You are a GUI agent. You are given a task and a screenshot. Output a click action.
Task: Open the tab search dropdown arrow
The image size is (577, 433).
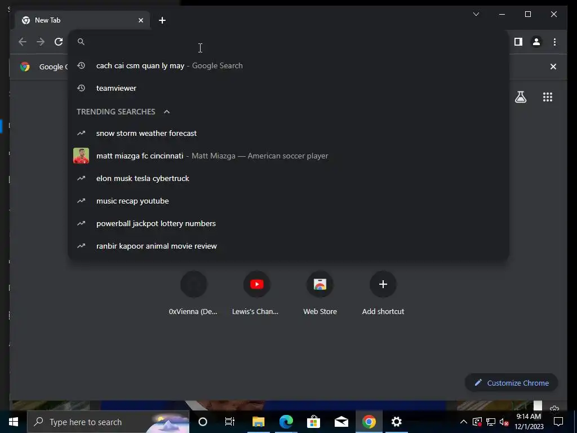[476, 14]
